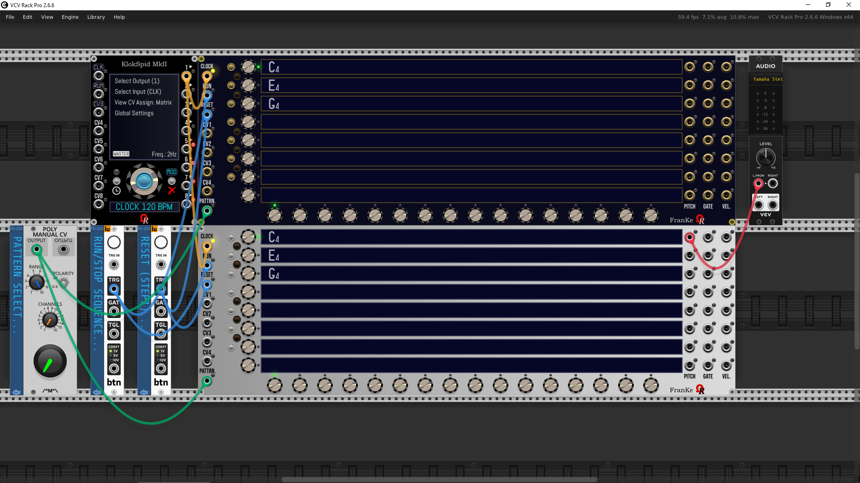The height and width of the screenshot is (483, 860).
Task: Toggle the step button beside the top E4 row
Action: (231, 85)
